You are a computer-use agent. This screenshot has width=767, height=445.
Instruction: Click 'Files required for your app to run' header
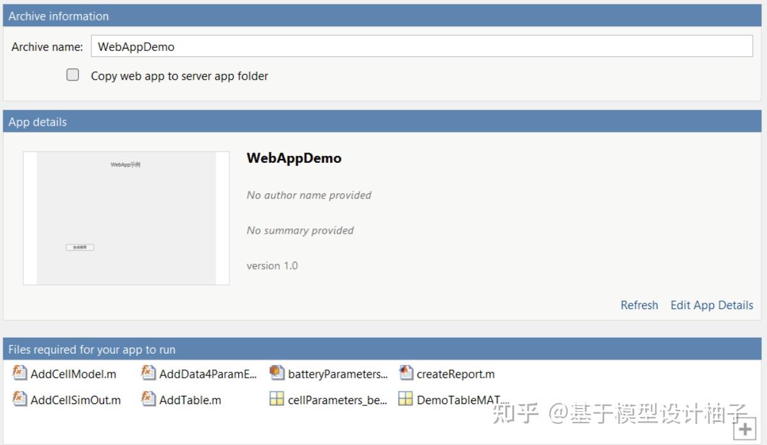(x=382, y=349)
